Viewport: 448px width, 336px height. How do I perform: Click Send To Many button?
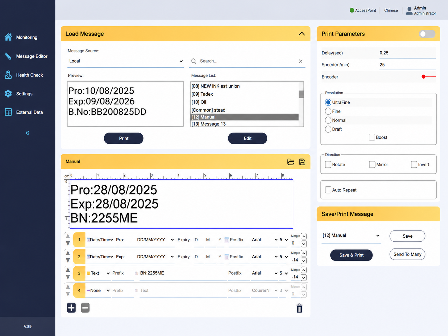[x=407, y=254]
